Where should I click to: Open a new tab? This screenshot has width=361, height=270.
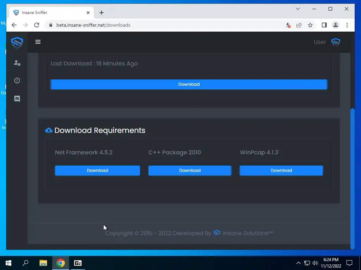point(101,13)
